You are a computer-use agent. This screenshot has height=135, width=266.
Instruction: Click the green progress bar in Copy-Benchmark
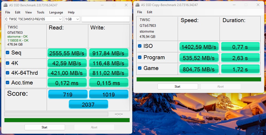pyautogui.click(x=199, y=79)
